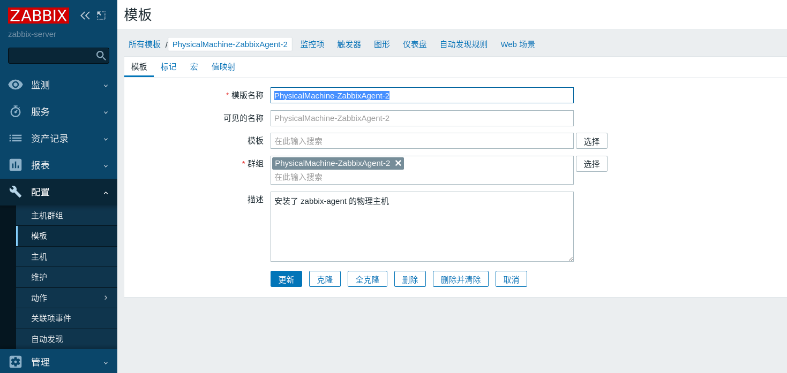Switch to the 值映射 tab

pos(223,67)
